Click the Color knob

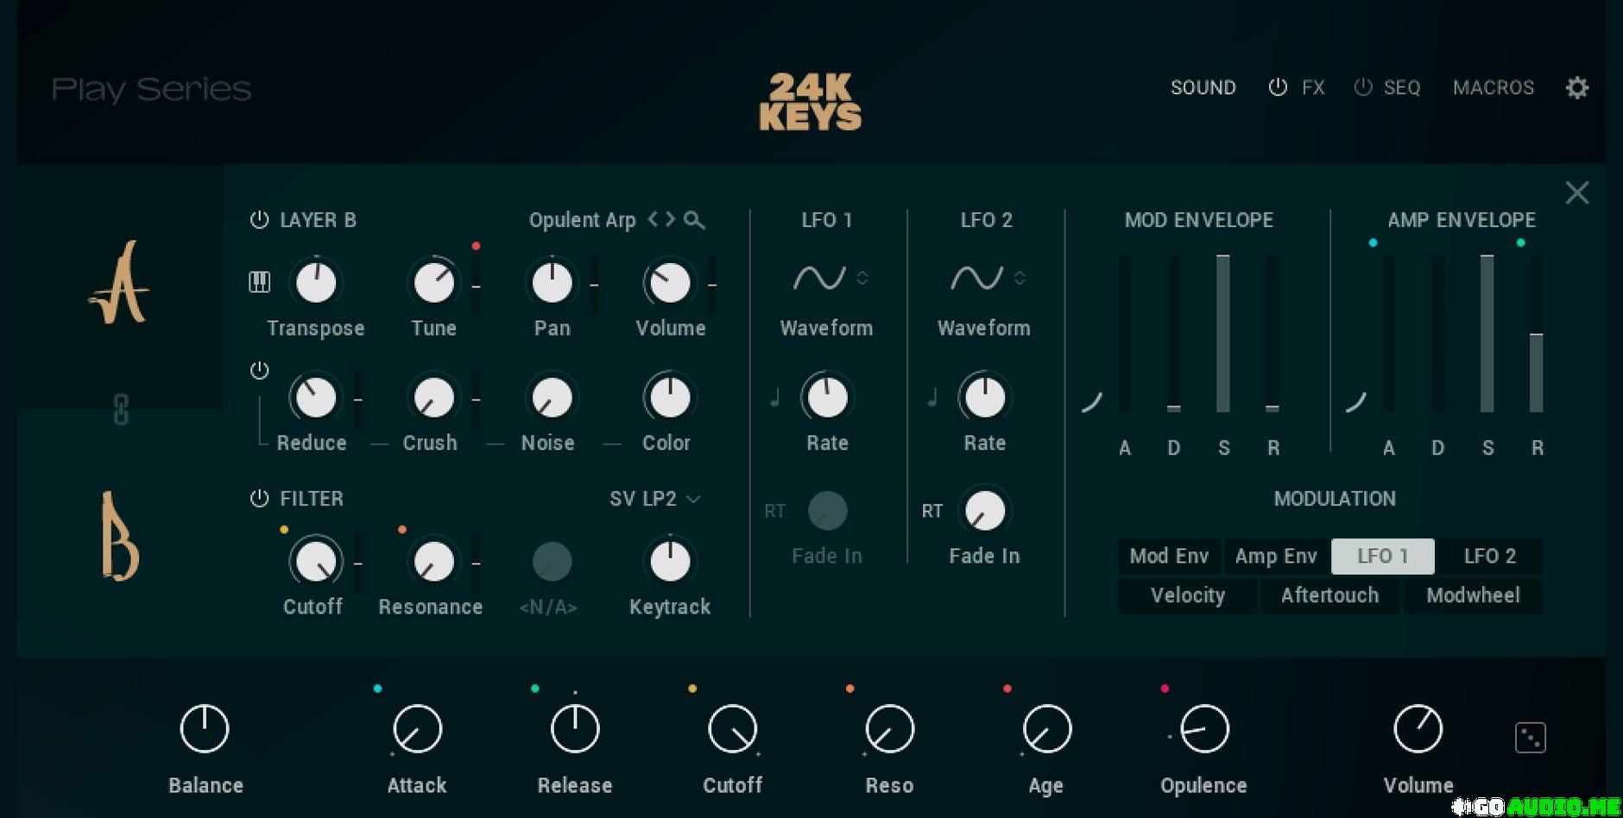coord(670,398)
